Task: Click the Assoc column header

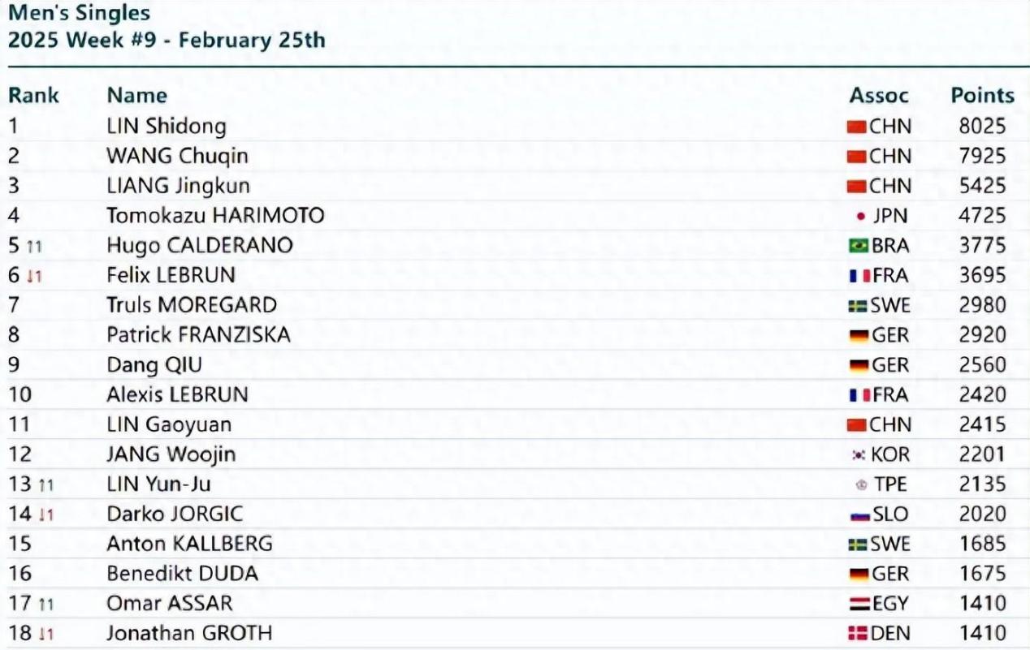Action: 879,96
